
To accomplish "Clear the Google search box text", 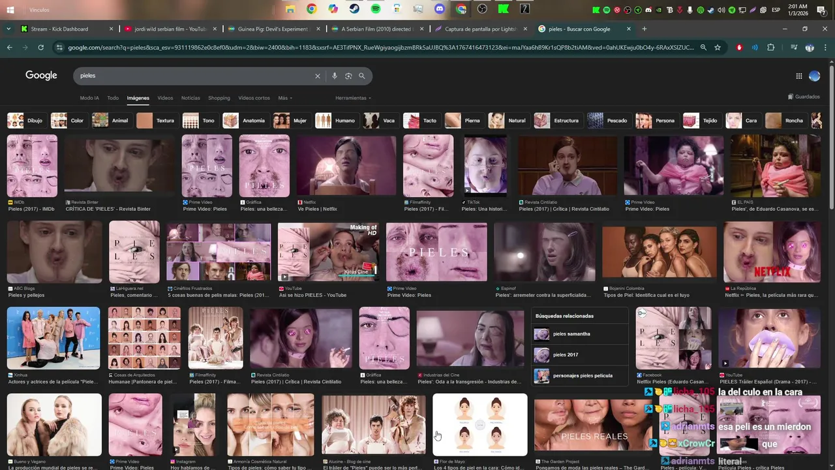I will [318, 76].
